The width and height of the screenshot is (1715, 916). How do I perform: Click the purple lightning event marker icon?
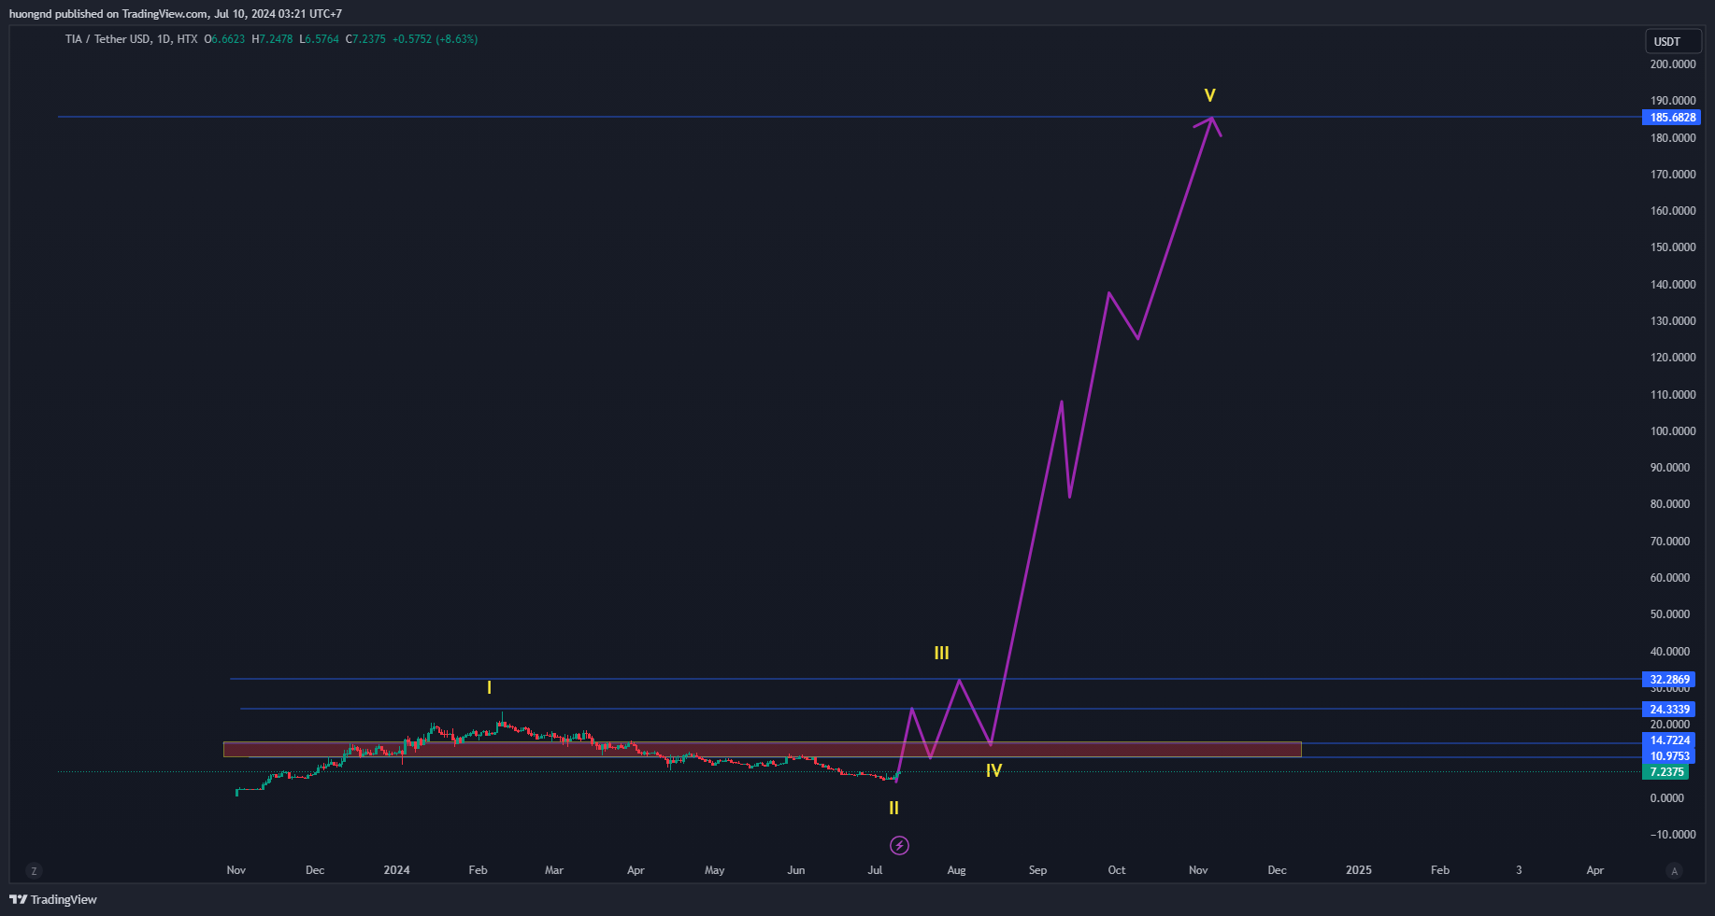pos(899,846)
